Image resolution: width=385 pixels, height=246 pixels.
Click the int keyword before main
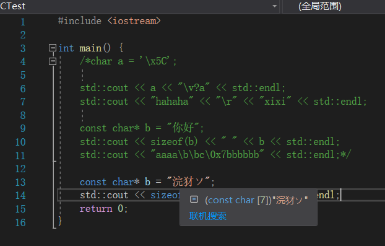click(66, 48)
